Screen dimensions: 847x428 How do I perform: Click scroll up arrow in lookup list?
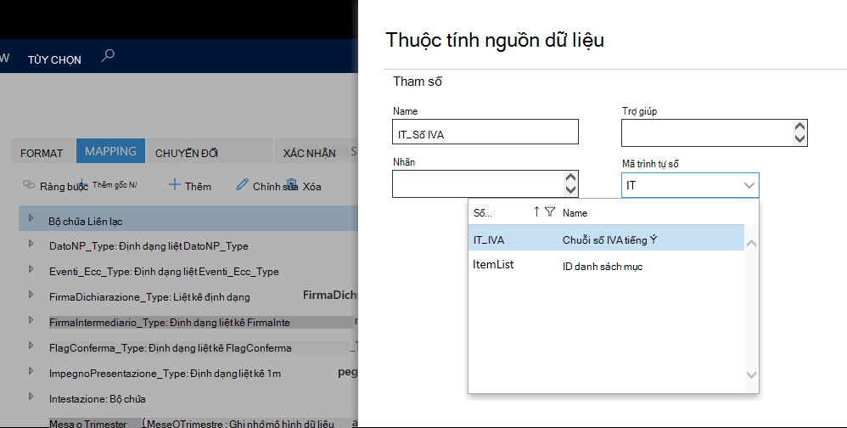pyautogui.click(x=751, y=244)
